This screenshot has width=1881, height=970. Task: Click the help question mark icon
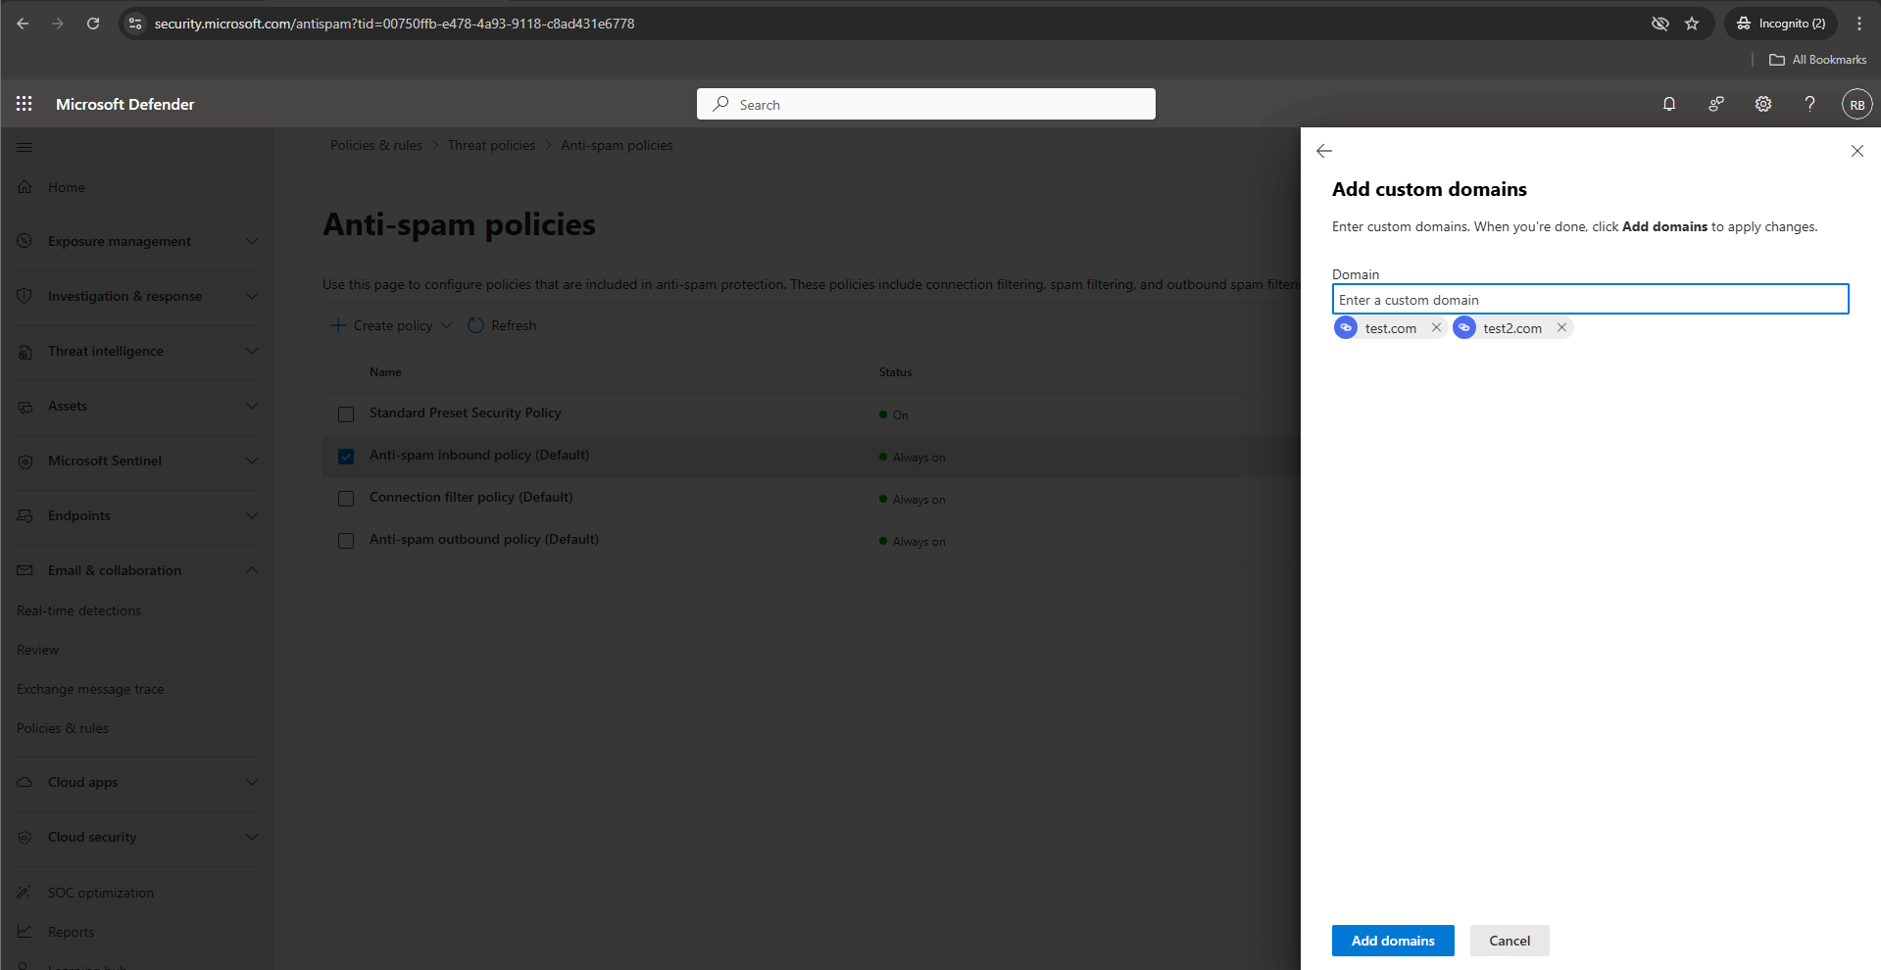(1809, 104)
